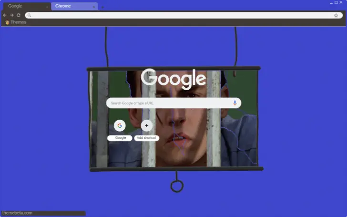Image resolution: width=347 pixels, height=217 pixels.
Task: Focus the "Search Google or type a URL" box
Action: coord(169,103)
